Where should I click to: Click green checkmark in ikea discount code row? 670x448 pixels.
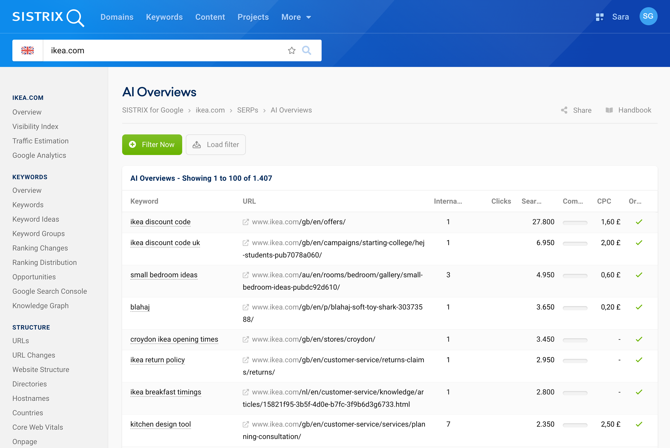pyautogui.click(x=639, y=222)
